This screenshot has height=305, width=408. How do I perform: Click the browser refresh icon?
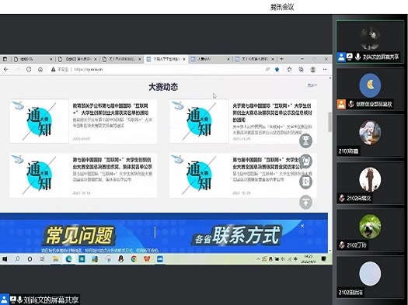(29, 69)
